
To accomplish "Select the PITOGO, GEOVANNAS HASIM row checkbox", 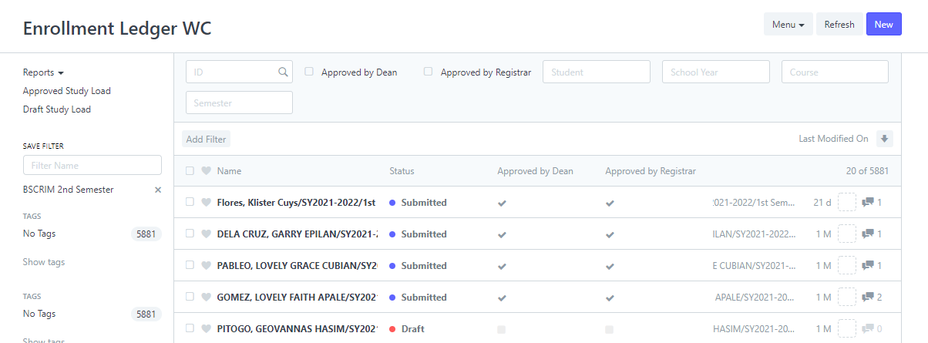I will pyautogui.click(x=190, y=329).
